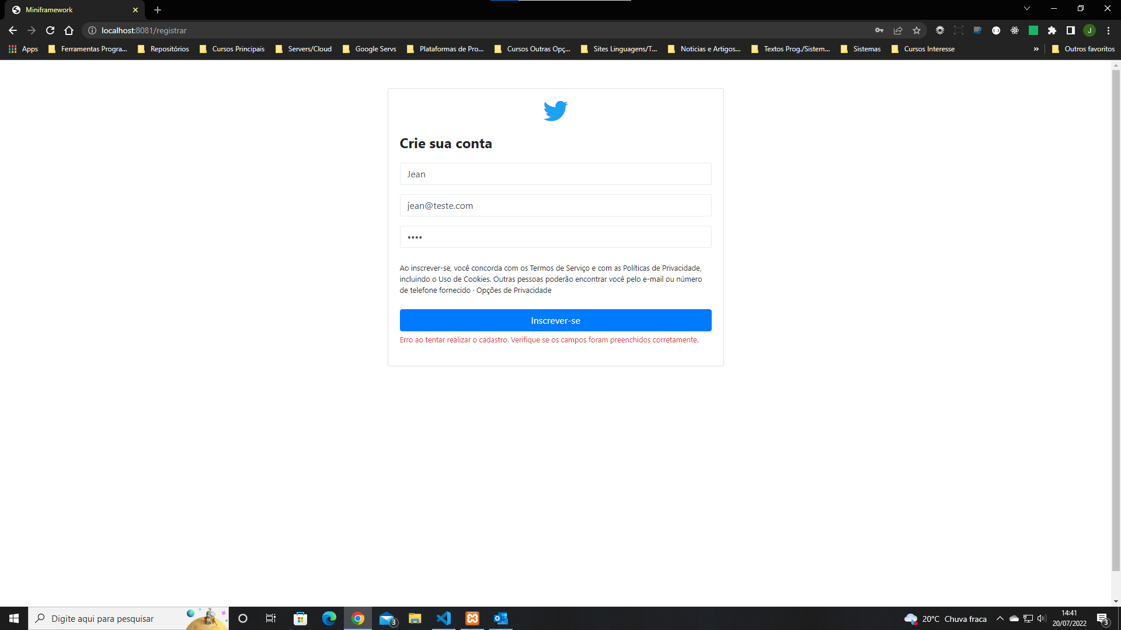Open the extensions puzzle icon
This screenshot has width=1121, height=630.
[x=1052, y=30]
